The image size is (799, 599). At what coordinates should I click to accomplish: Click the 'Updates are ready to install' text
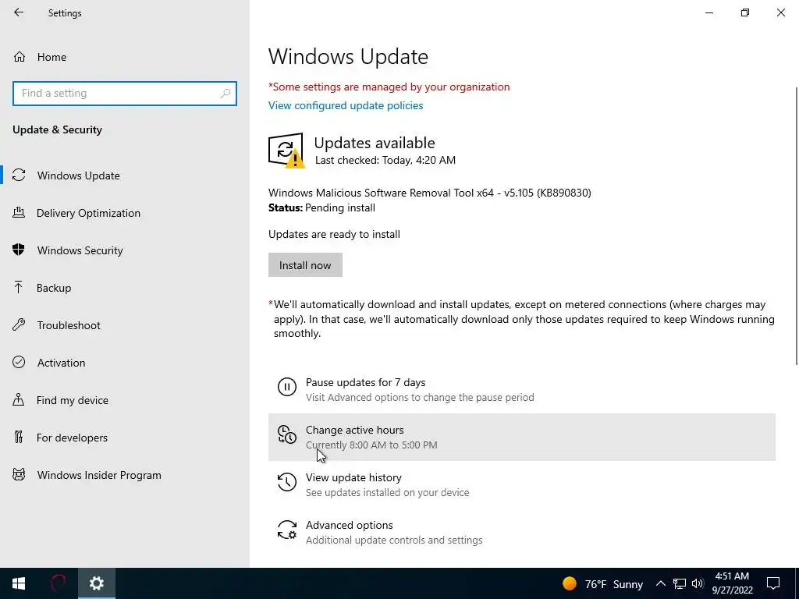pos(334,234)
